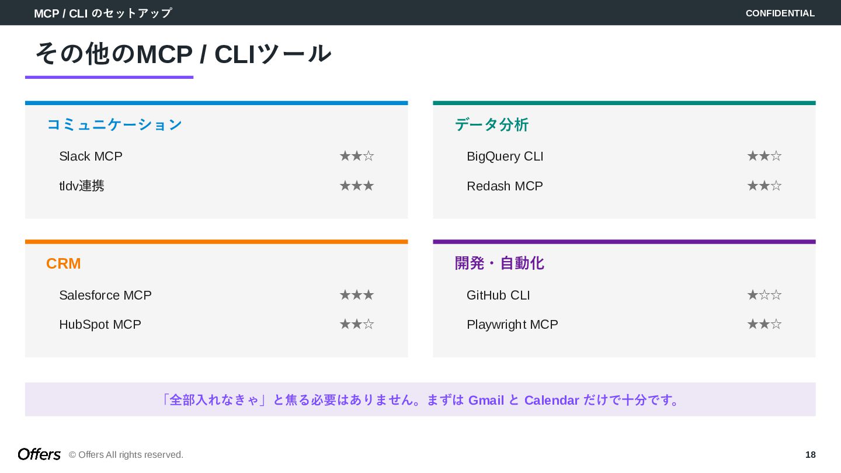This screenshot has width=841, height=473.
Task: Click the Offers logo in footer
Action: (x=39, y=454)
